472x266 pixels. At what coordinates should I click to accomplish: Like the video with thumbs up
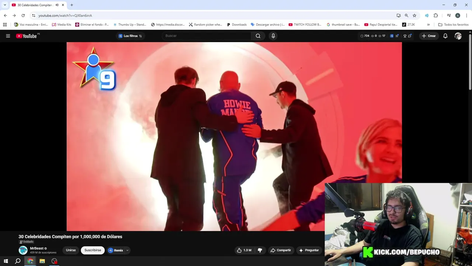(x=244, y=250)
